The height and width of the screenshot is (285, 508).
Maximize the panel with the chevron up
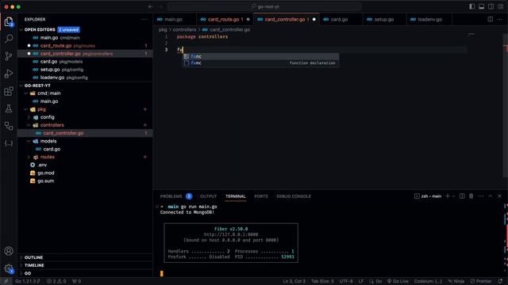[x=491, y=196]
